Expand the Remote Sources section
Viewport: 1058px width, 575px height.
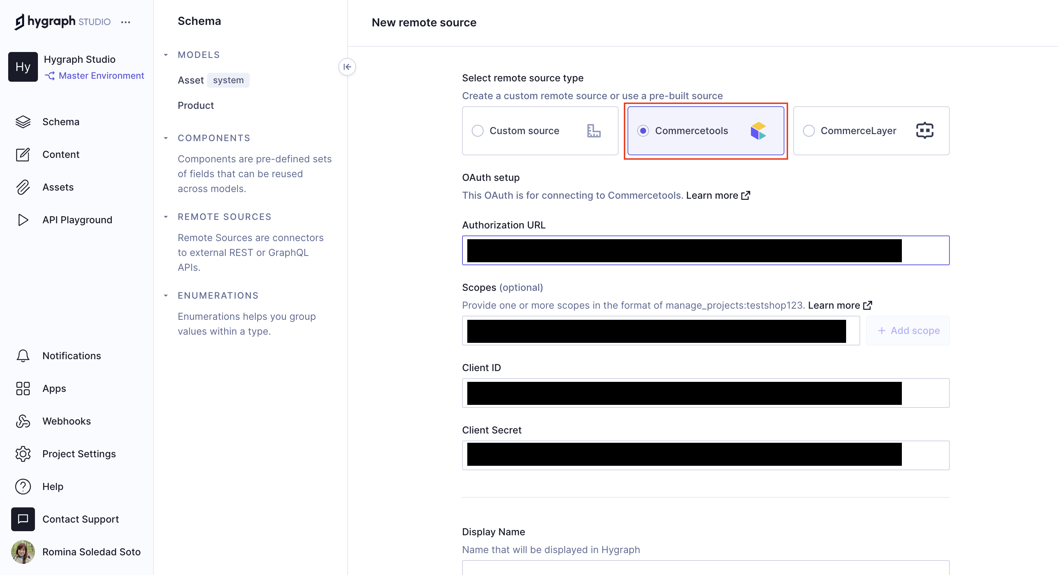pyautogui.click(x=167, y=216)
